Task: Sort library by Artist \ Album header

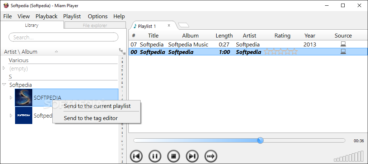Action: [21, 52]
